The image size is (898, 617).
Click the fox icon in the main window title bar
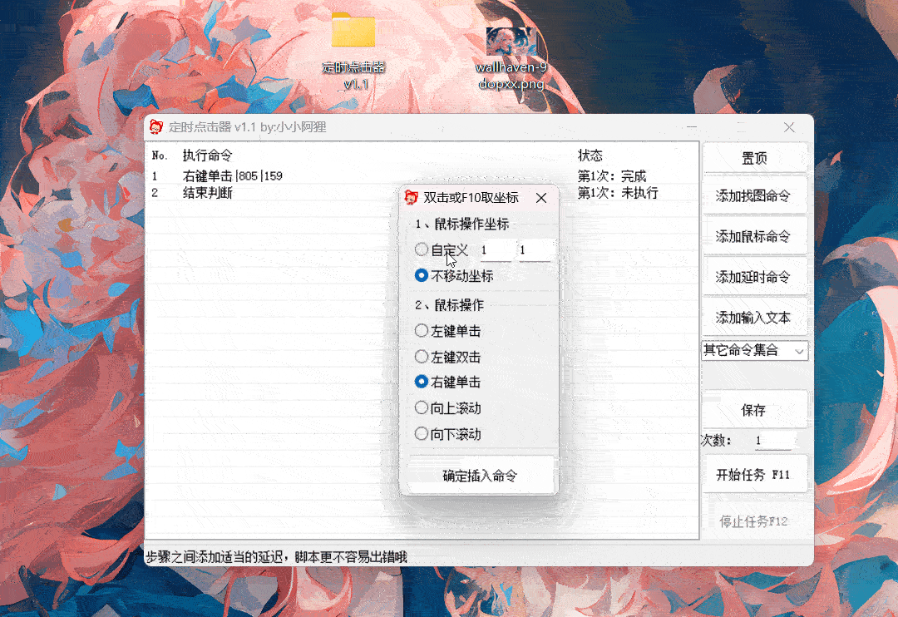pyautogui.click(x=156, y=126)
